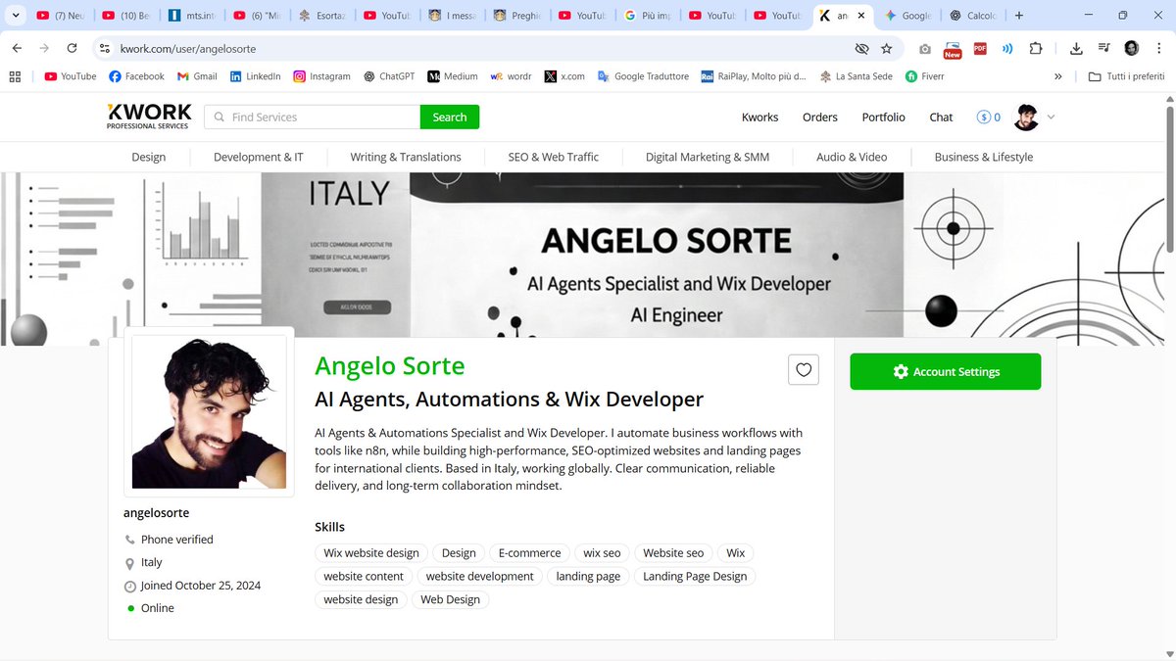
Task: Open Chrome downloads icon
Action: [x=1076, y=48]
